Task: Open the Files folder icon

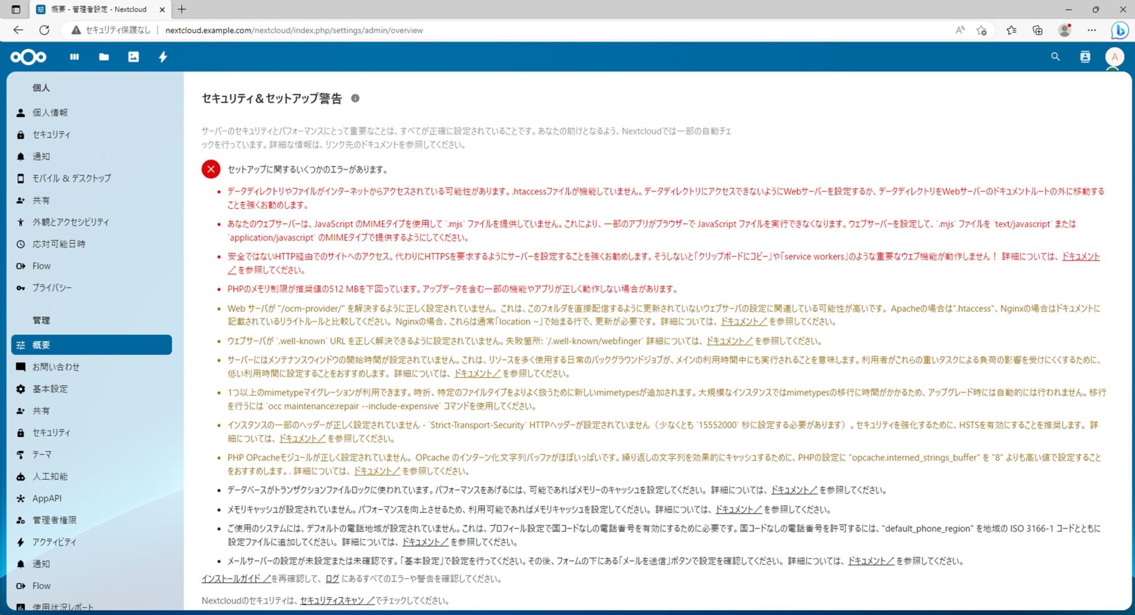Action: (x=104, y=57)
